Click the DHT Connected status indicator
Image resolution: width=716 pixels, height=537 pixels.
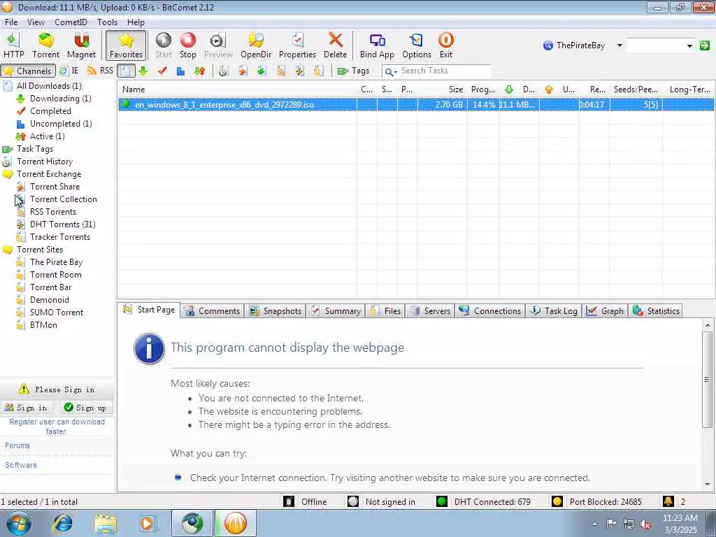tap(484, 502)
